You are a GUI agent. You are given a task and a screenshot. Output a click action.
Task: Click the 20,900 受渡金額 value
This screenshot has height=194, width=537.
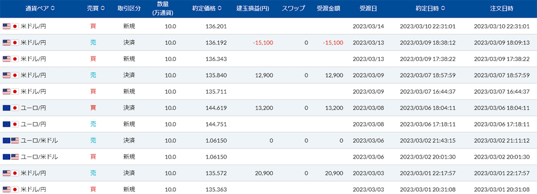(x=334, y=173)
